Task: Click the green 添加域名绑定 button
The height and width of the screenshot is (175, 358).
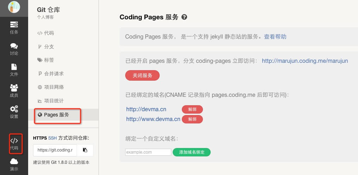Action: tap(191, 152)
